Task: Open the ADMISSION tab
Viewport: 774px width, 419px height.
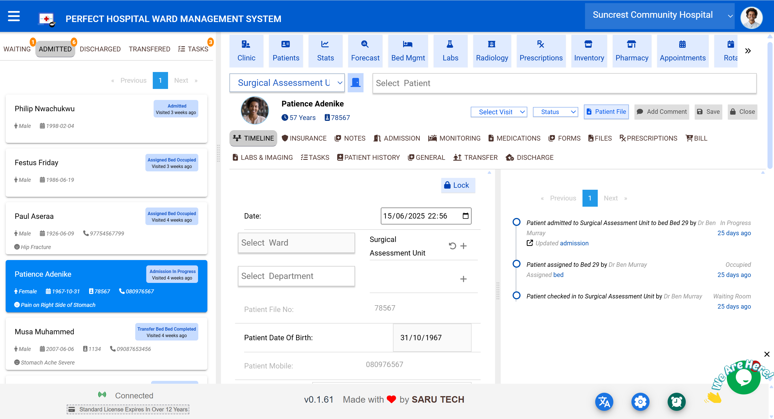Action: point(397,138)
